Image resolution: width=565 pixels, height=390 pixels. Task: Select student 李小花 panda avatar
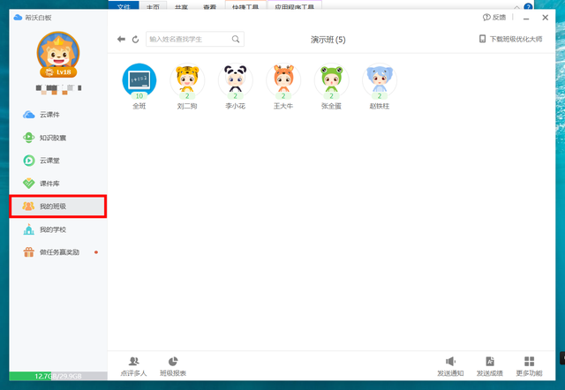(236, 80)
